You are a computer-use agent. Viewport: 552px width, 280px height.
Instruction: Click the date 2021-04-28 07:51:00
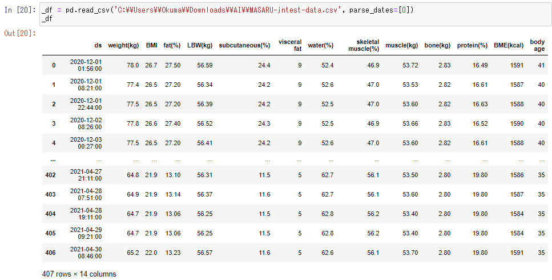[86, 194]
